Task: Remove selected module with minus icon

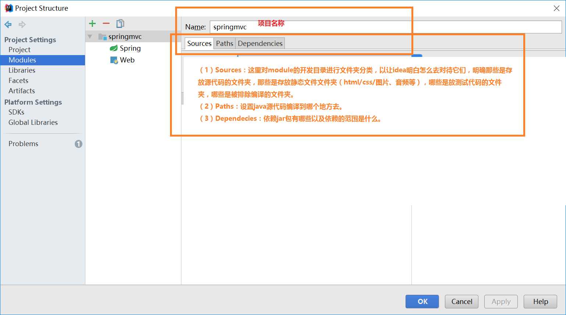Action: point(106,23)
